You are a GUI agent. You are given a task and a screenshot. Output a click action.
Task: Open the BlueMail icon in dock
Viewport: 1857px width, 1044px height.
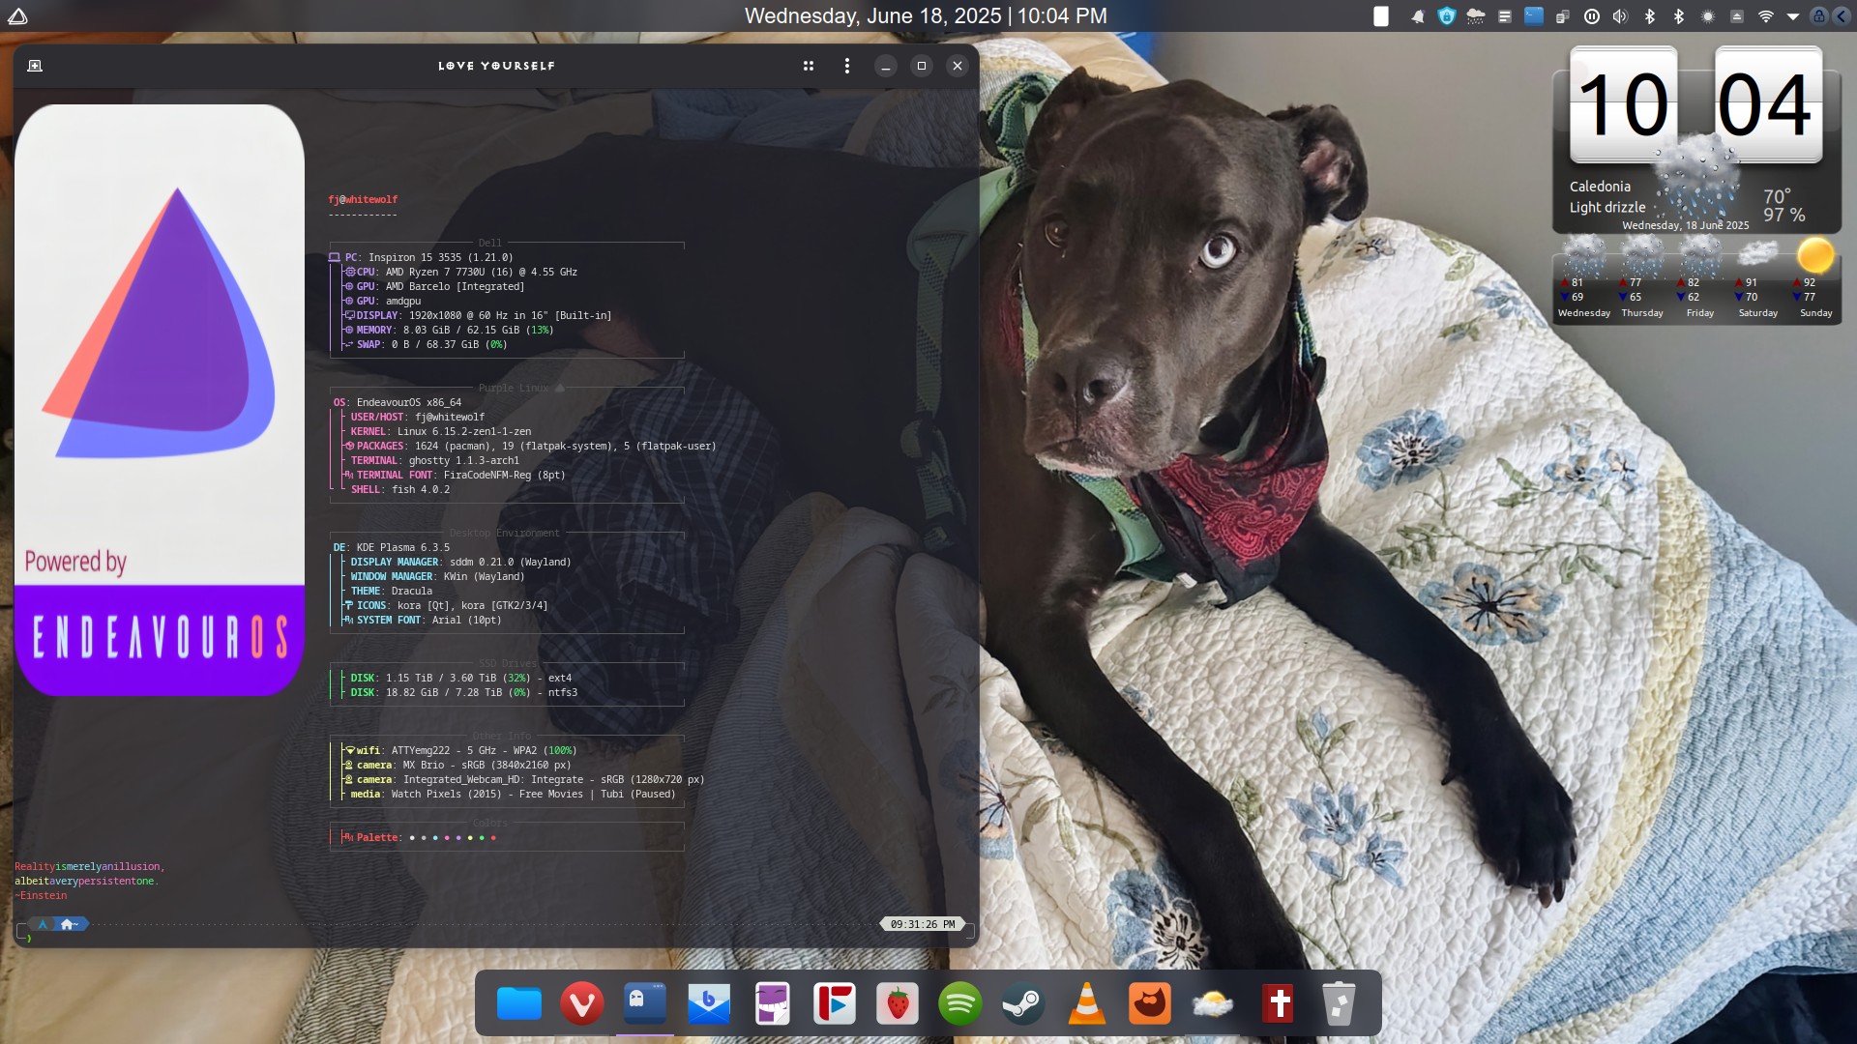[709, 1004]
